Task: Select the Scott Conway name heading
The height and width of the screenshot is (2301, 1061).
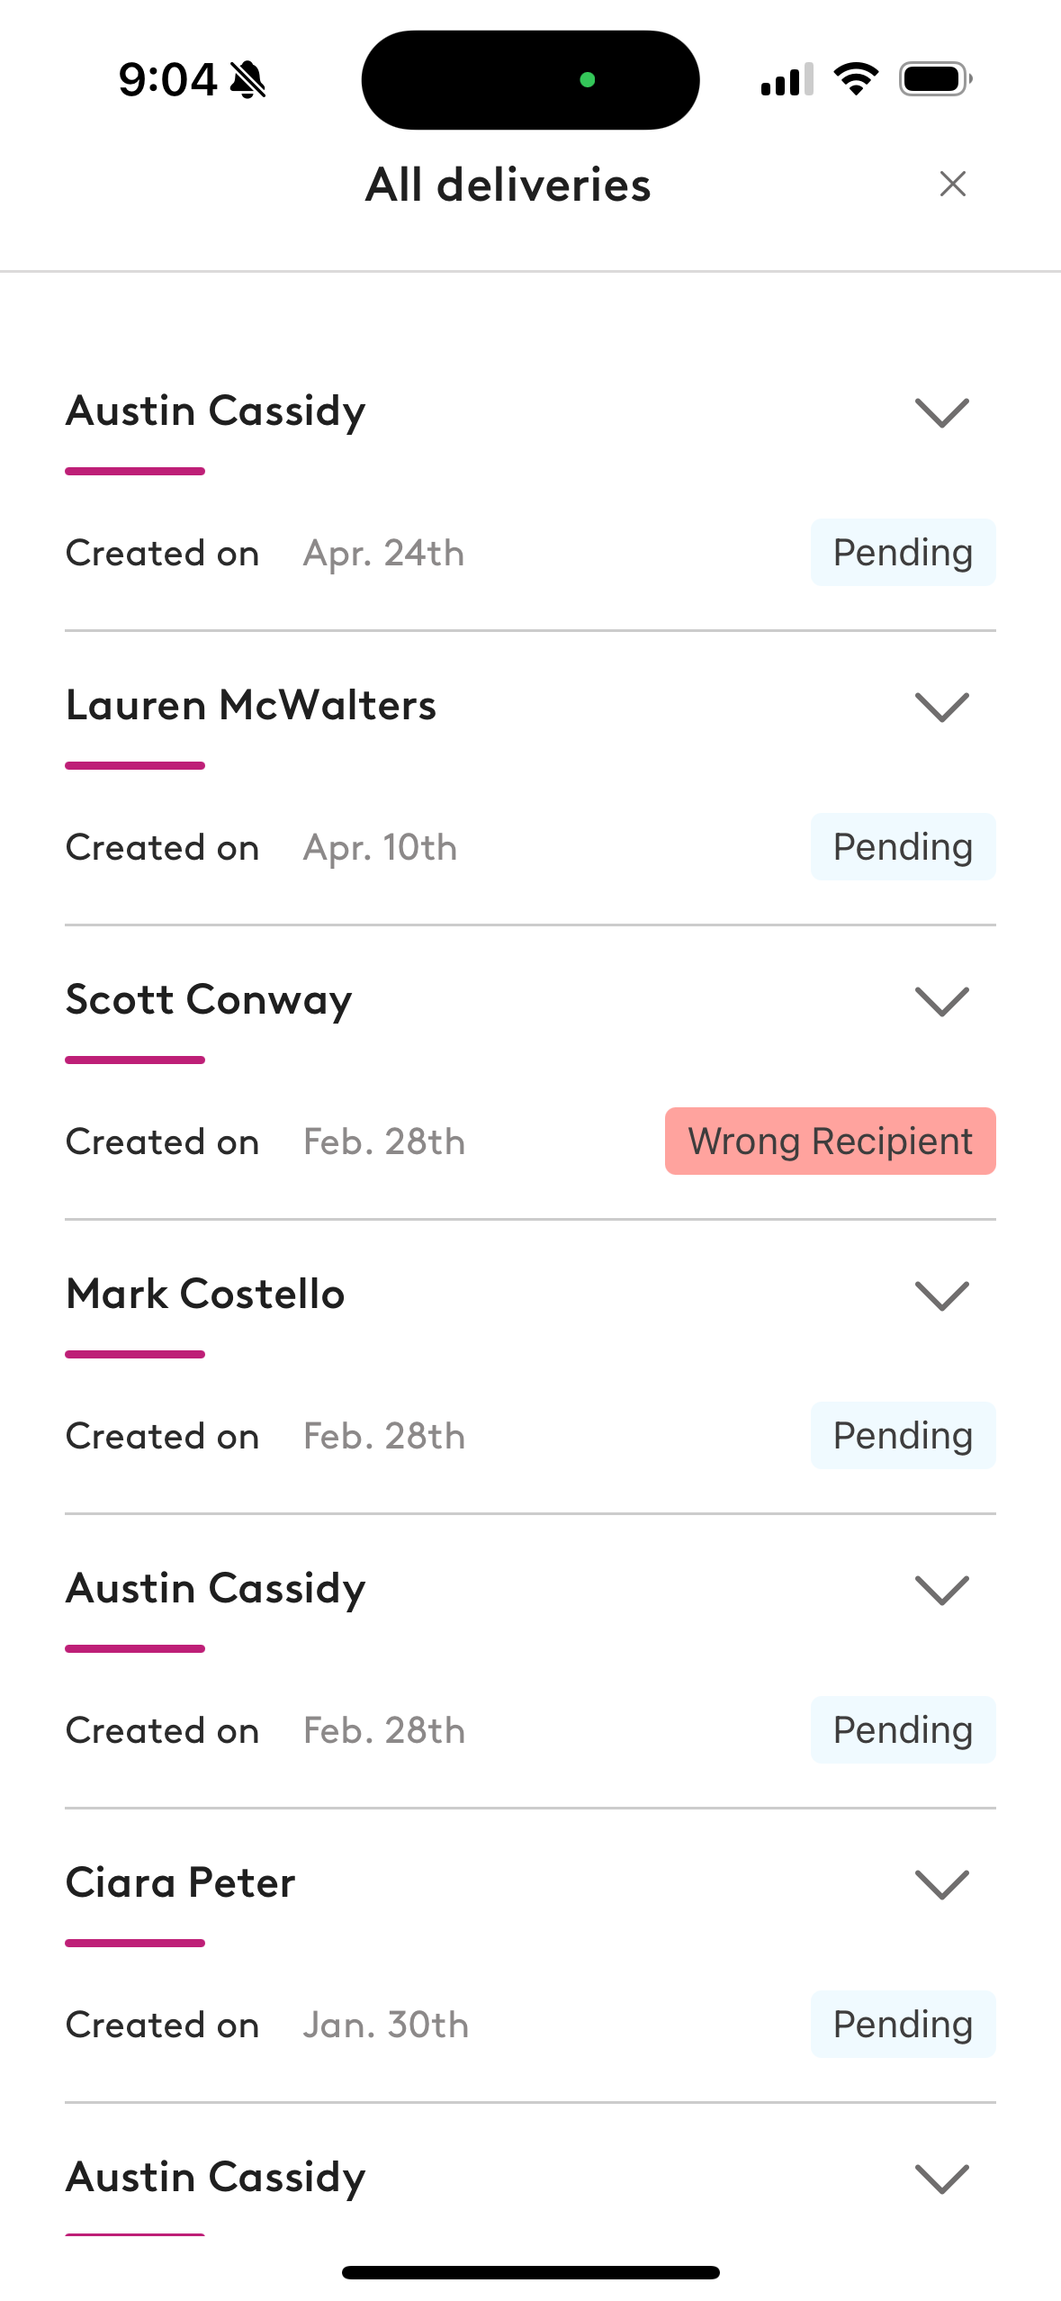Action: coord(209,1000)
